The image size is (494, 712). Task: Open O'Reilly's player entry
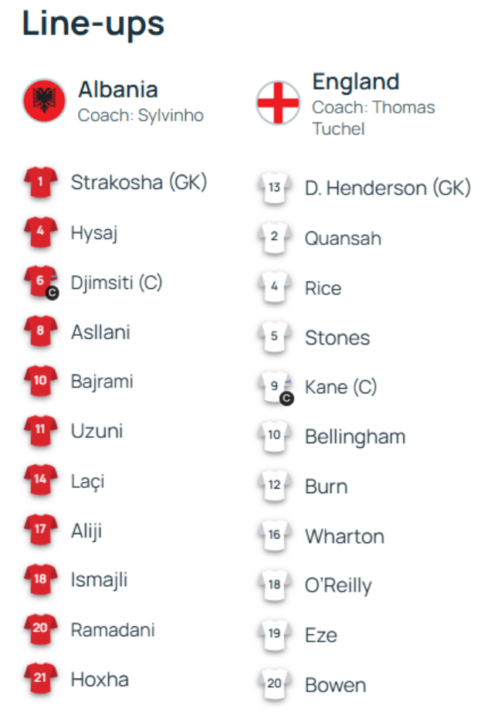click(x=338, y=585)
